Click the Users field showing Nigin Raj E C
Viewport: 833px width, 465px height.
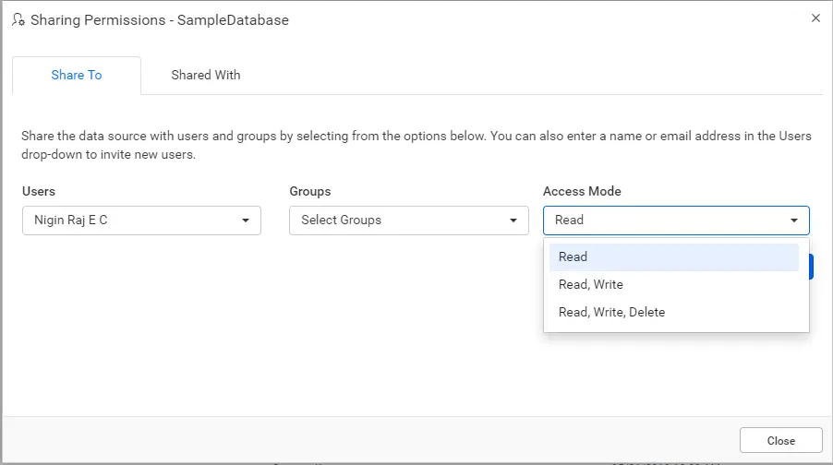pyautogui.click(x=129, y=221)
